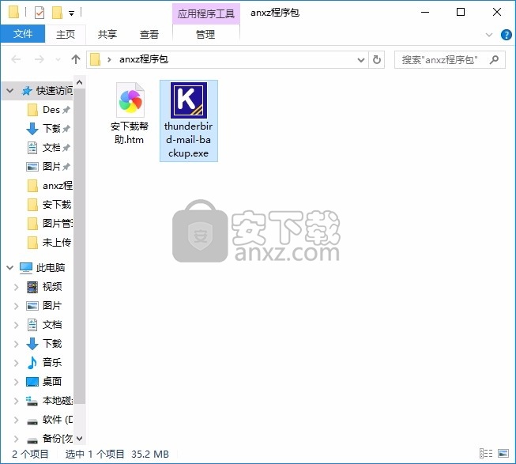Open the 未上传 folder in sidebar

[x=49, y=243]
